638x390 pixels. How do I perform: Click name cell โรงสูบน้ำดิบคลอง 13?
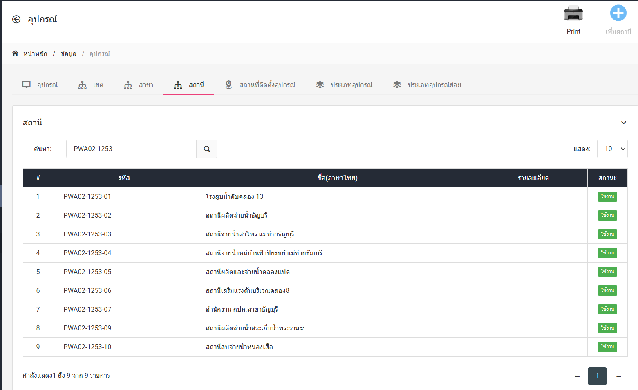pos(338,197)
